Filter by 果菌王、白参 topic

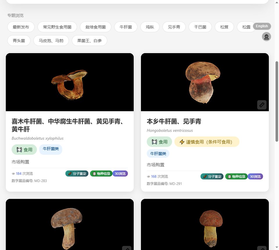point(89,41)
